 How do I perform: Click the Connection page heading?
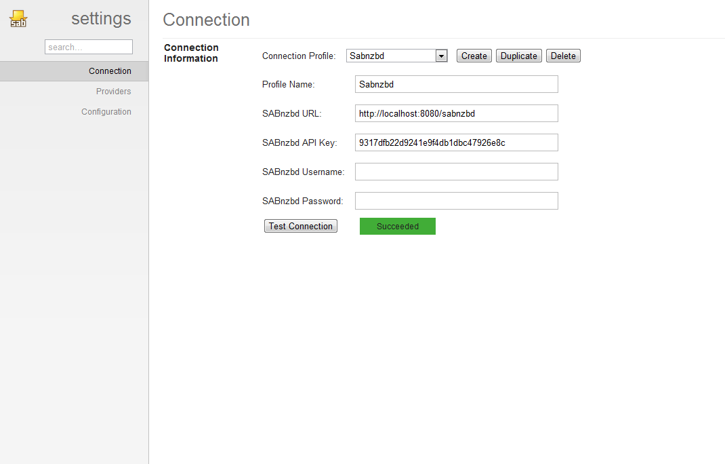[x=206, y=20]
